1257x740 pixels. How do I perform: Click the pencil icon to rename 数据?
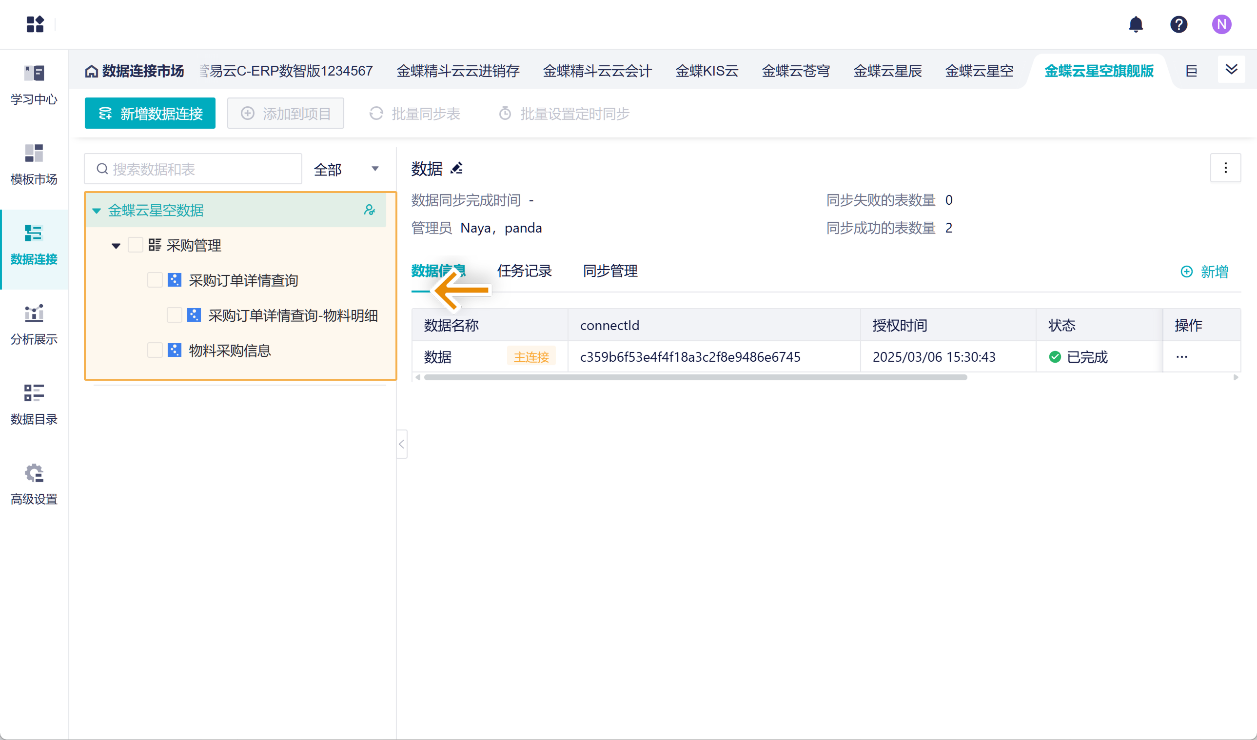pyautogui.click(x=456, y=169)
